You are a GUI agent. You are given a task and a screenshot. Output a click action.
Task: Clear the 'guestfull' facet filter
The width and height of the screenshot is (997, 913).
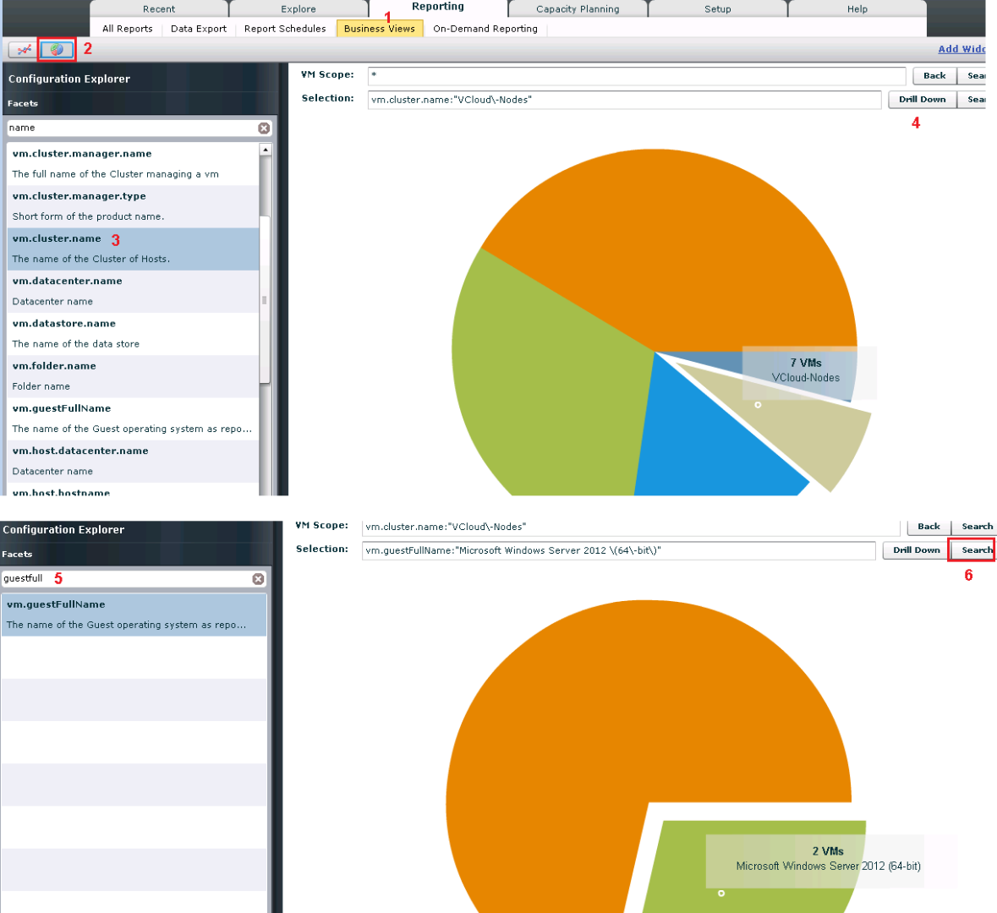pyautogui.click(x=258, y=578)
